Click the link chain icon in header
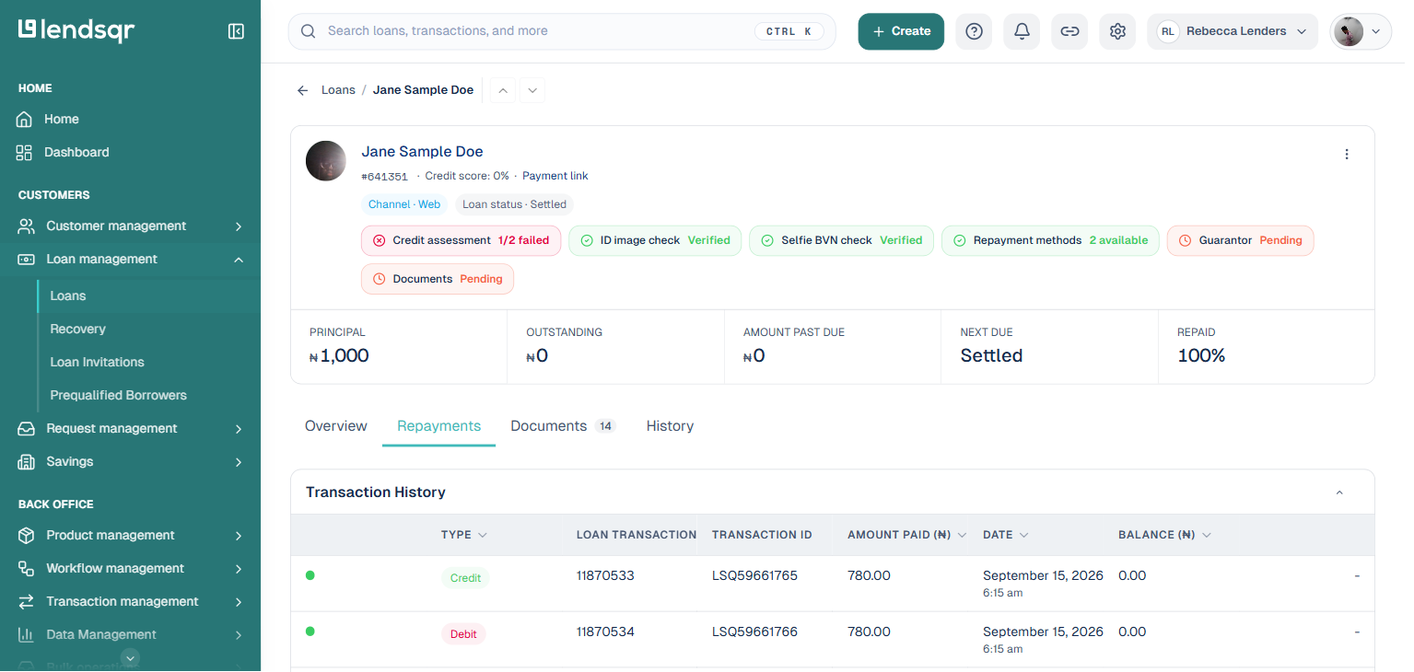This screenshot has height=672, width=1414. click(1069, 31)
